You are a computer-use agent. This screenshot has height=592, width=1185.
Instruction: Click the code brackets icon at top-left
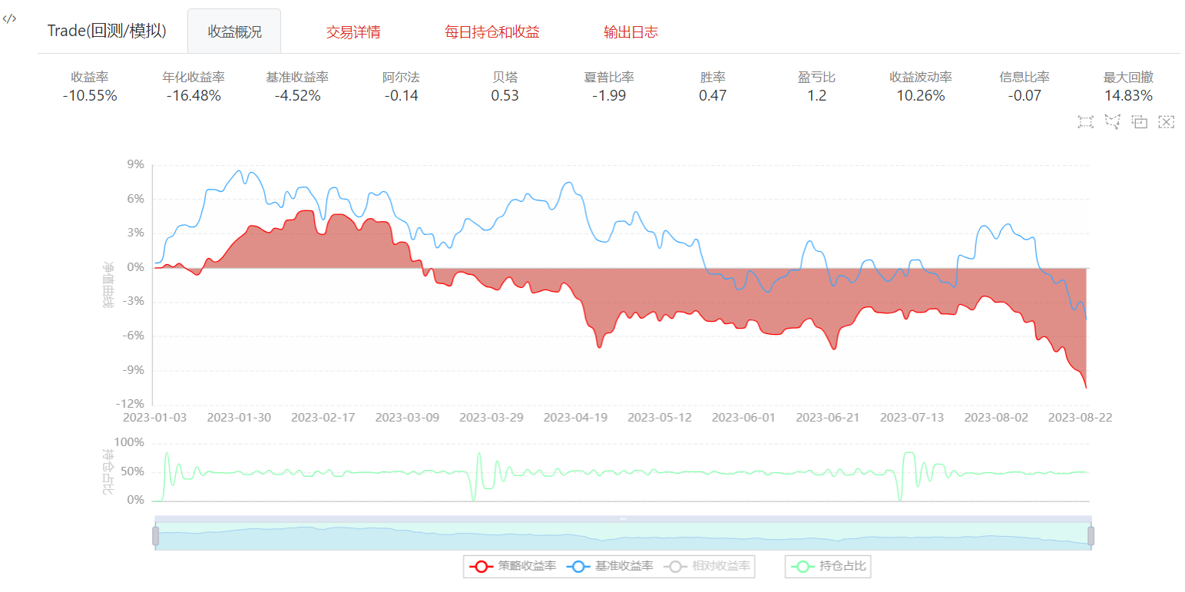pyautogui.click(x=10, y=18)
